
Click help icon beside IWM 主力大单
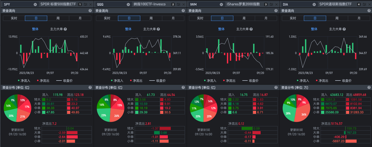tap(251, 29)
